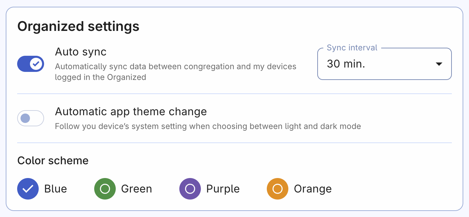Viewport: 469px width, 217px height.
Task: Click the Sync interval field label
Action: point(352,47)
